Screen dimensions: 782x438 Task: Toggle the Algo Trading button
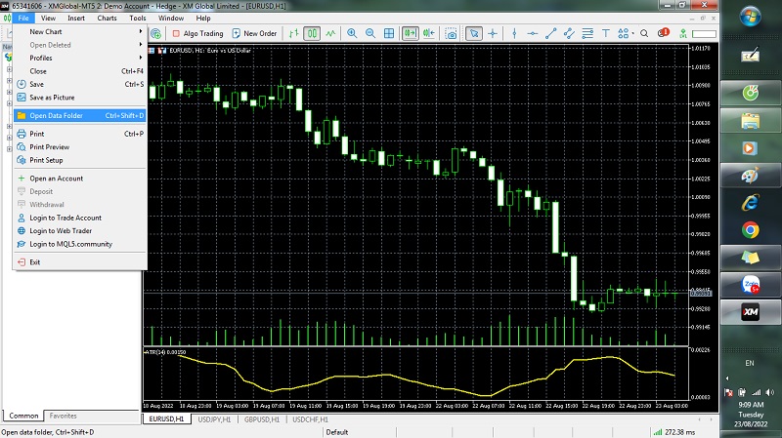click(x=197, y=33)
